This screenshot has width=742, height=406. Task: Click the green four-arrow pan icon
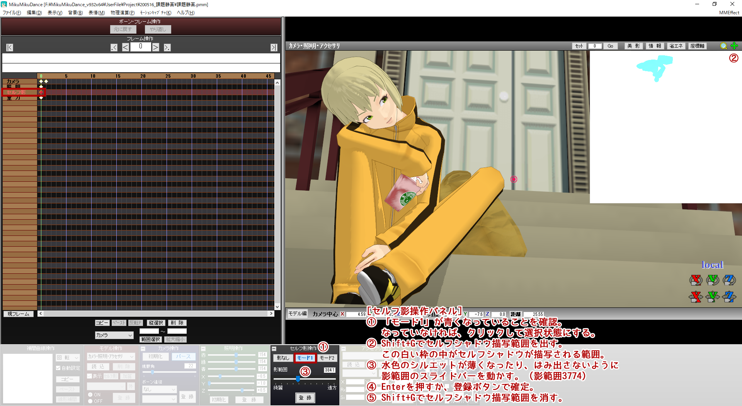coord(734,46)
